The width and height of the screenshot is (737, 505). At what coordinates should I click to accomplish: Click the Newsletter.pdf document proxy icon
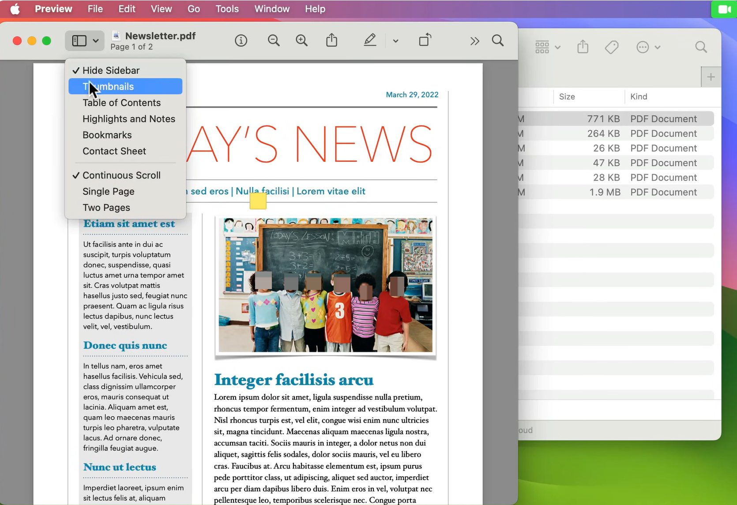tap(117, 36)
